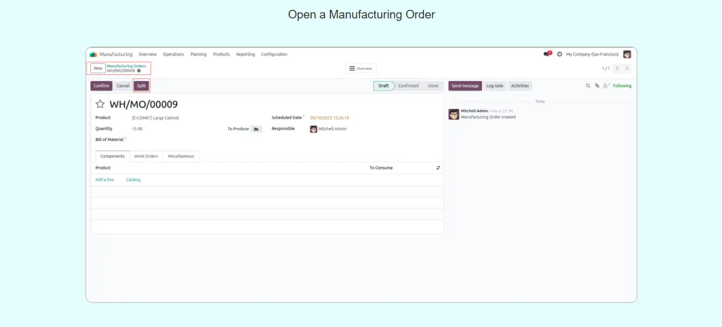Expand the Operations menu dropdown
This screenshot has width=722, height=327.
(174, 54)
